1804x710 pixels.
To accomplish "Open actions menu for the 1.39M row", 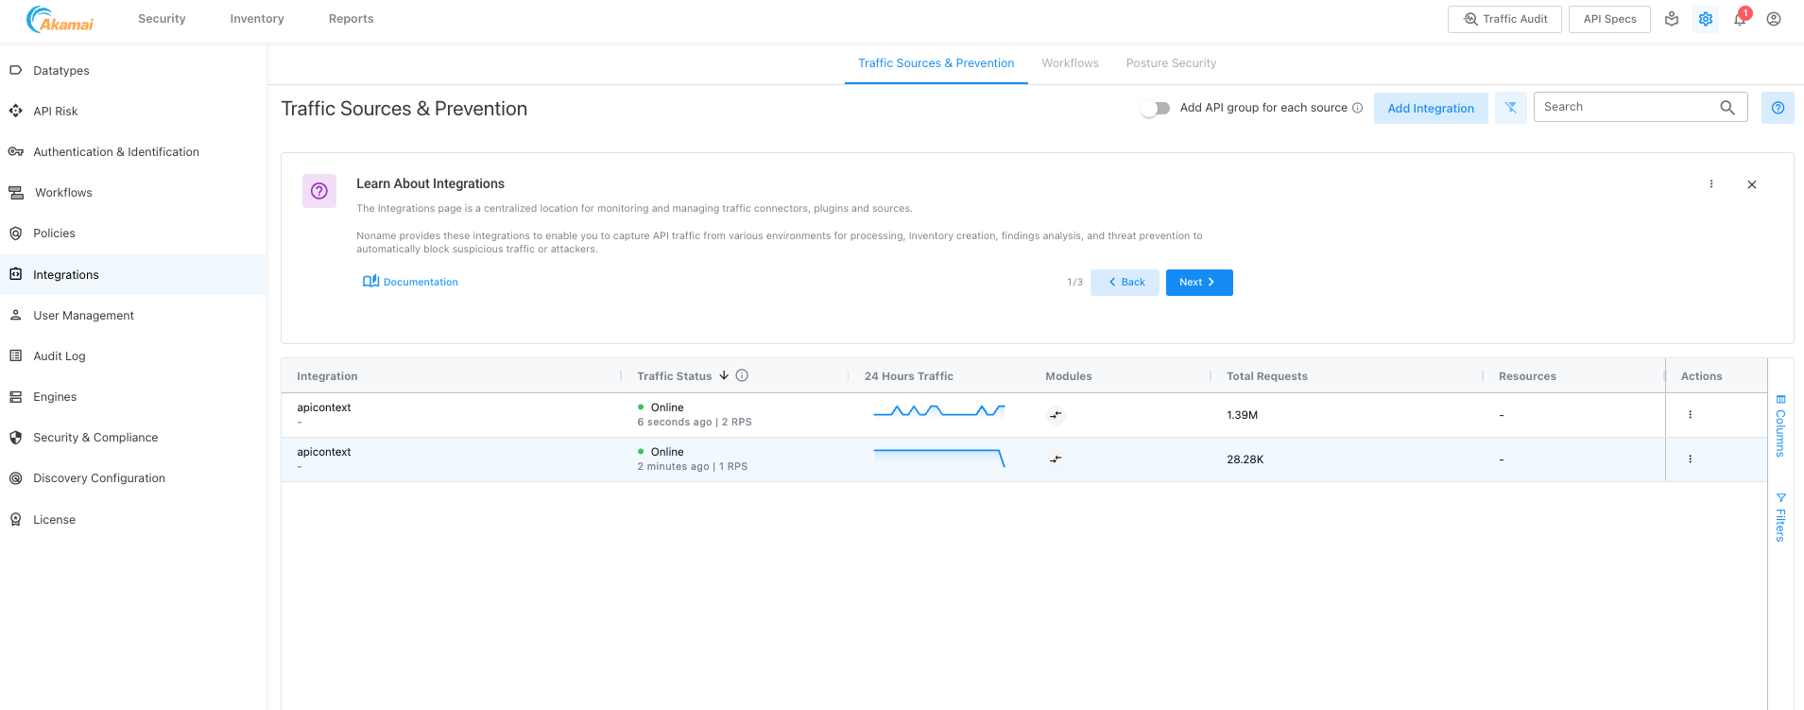I will [1691, 414].
